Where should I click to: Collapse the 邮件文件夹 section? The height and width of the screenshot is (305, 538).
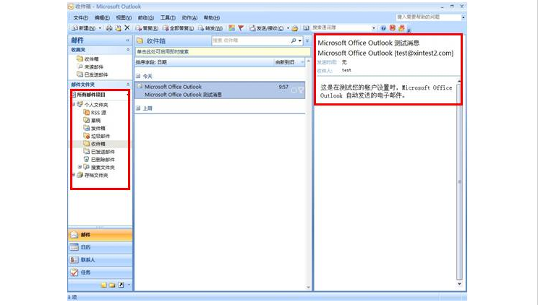coord(128,85)
